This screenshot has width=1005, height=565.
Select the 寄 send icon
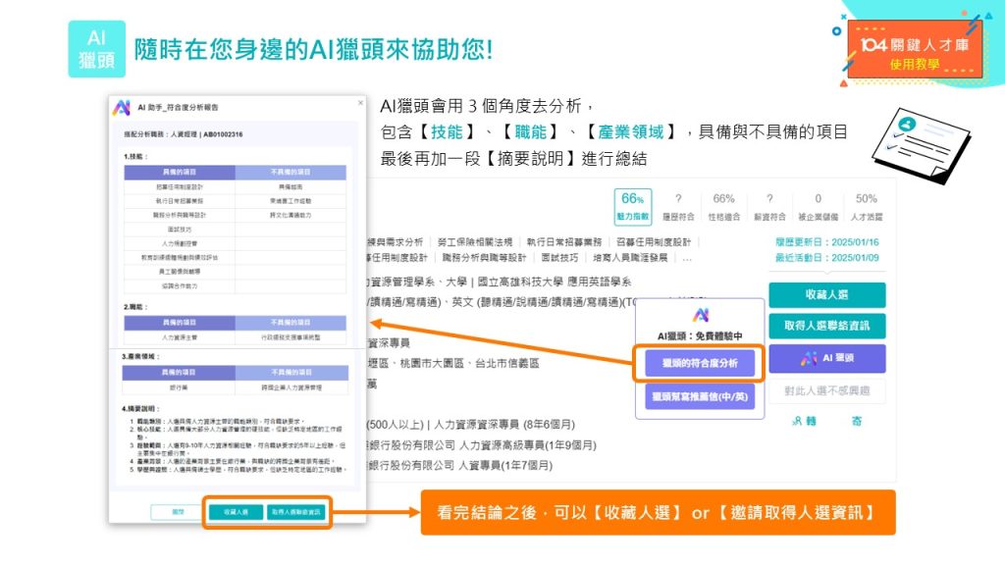[x=857, y=419]
